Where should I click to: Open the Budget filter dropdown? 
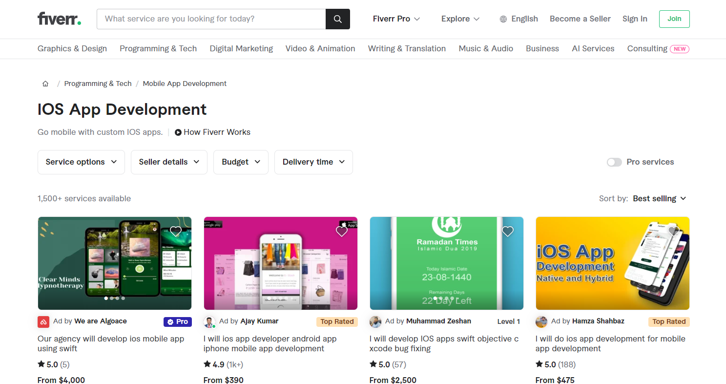click(x=241, y=162)
